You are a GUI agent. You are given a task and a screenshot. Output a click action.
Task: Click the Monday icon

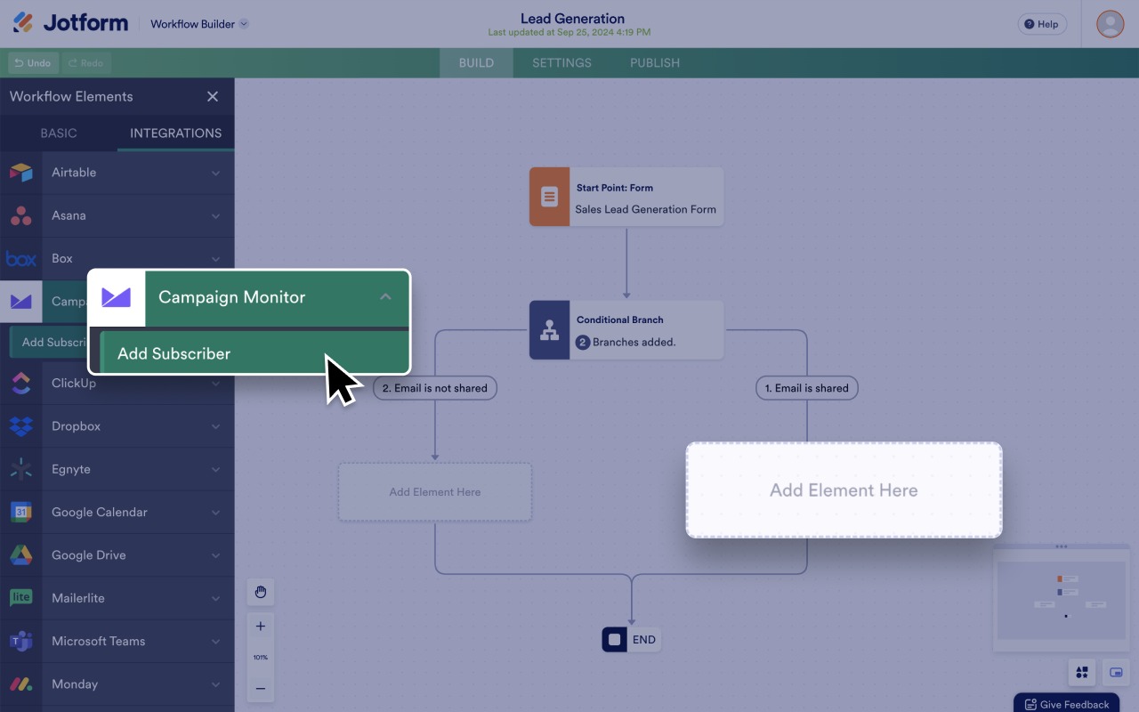click(21, 684)
